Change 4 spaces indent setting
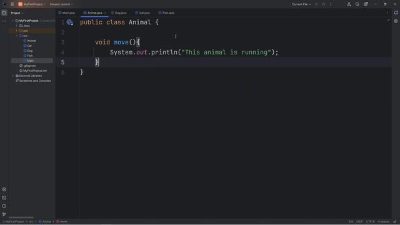Viewport: 400px width, 225px height. pos(384,222)
